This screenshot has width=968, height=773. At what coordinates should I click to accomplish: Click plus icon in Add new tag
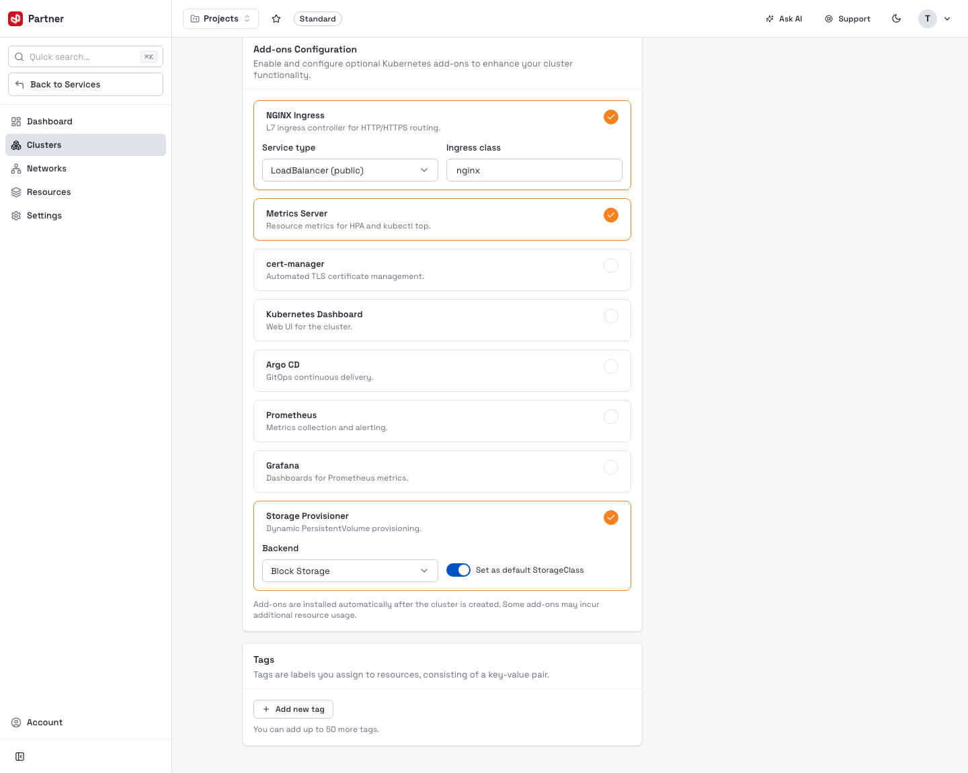point(266,709)
